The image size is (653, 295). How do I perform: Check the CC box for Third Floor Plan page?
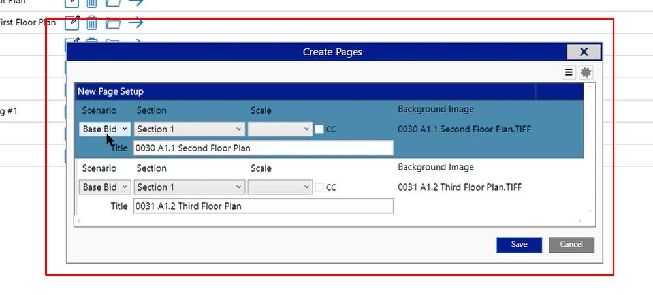pos(319,187)
